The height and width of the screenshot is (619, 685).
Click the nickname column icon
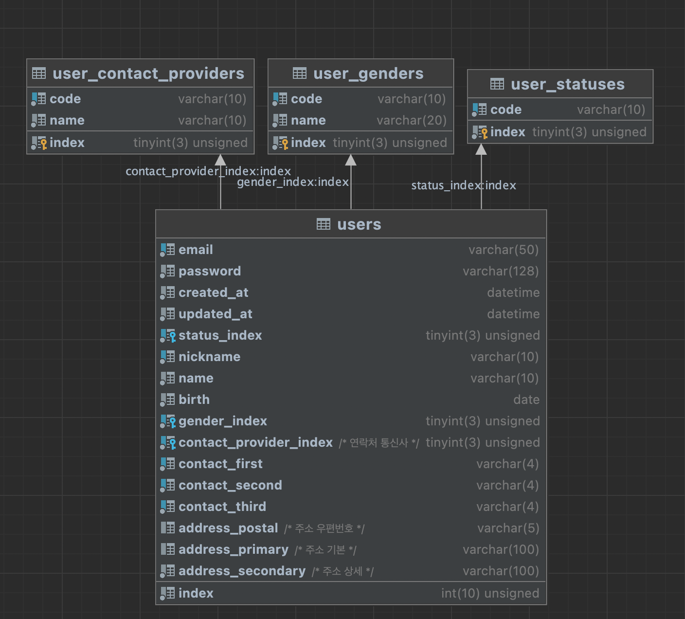[x=167, y=357]
